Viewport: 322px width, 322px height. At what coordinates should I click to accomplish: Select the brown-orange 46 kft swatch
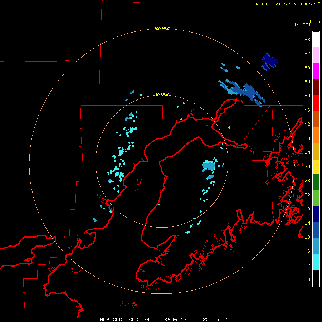tap(316, 119)
